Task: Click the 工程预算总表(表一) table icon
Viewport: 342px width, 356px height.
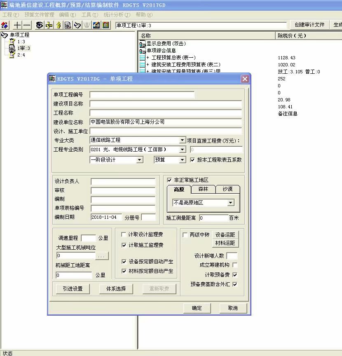Action: (x=143, y=58)
